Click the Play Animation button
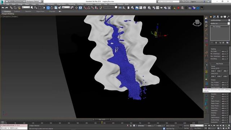Screen dimensions: 231x130 [x=212, y=126]
